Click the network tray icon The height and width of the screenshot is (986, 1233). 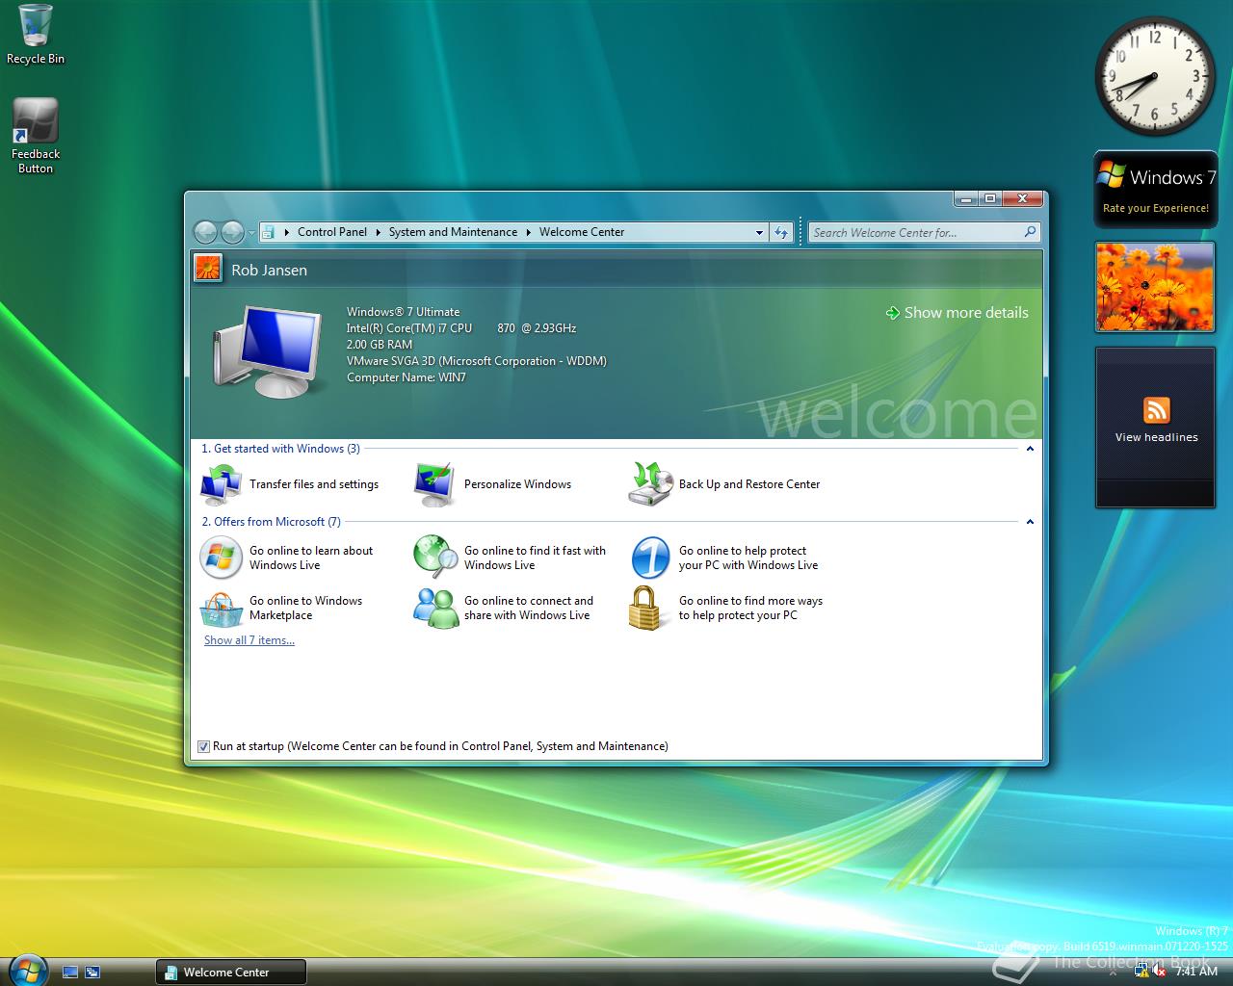[x=1142, y=973]
